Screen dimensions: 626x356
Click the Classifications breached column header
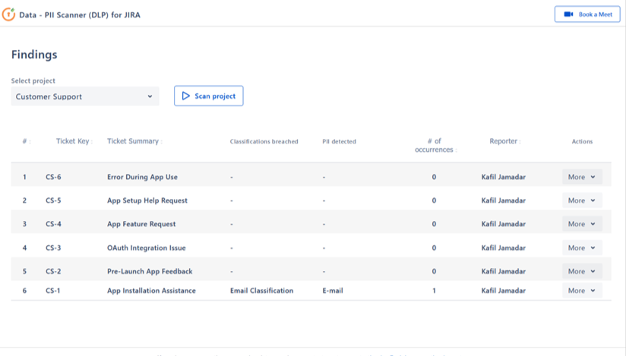pyautogui.click(x=264, y=141)
